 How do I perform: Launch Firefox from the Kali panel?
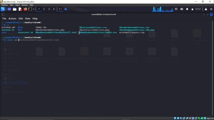pos(25,9)
